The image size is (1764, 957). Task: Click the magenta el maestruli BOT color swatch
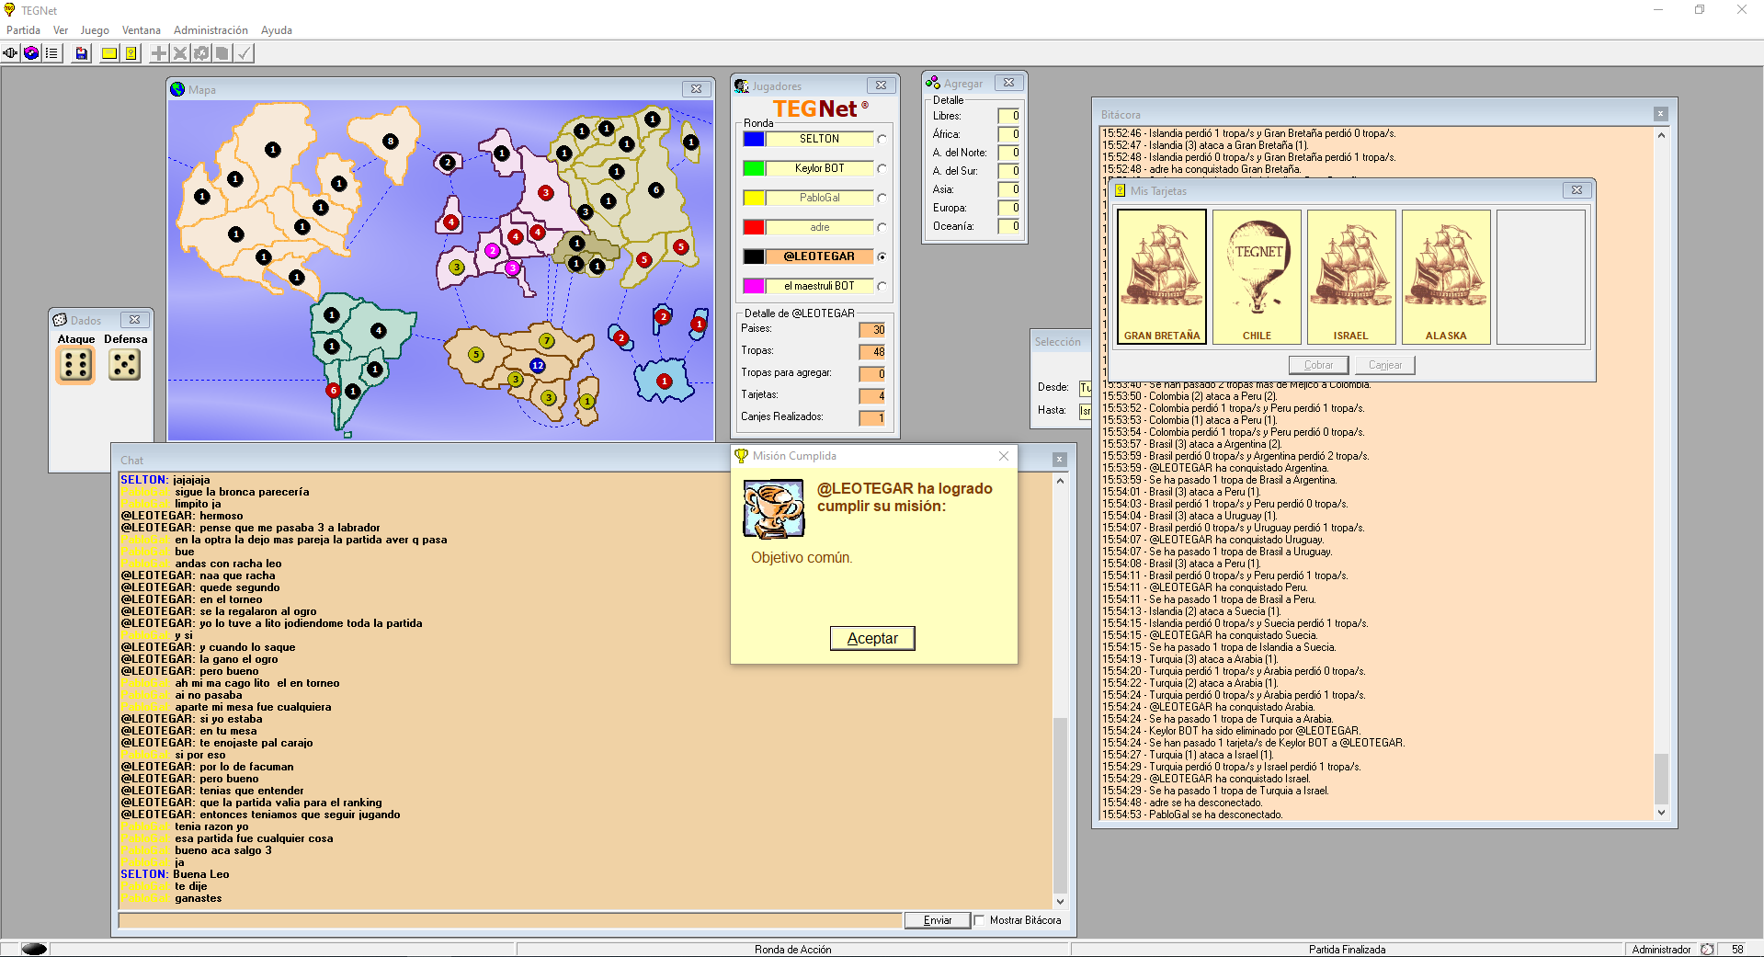click(754, 286)
